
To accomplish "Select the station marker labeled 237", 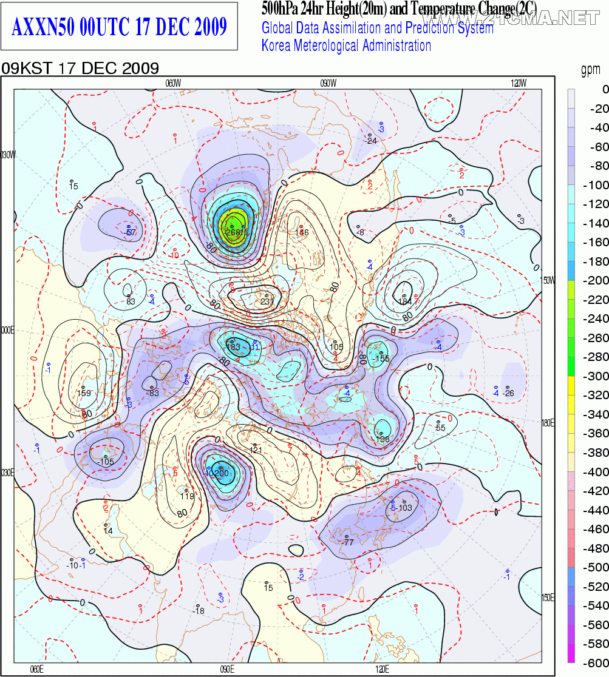I will point(266,295).
